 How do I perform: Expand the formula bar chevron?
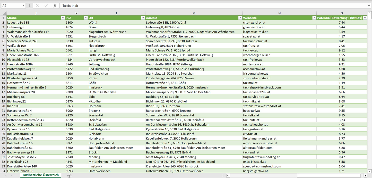point(369,6)
